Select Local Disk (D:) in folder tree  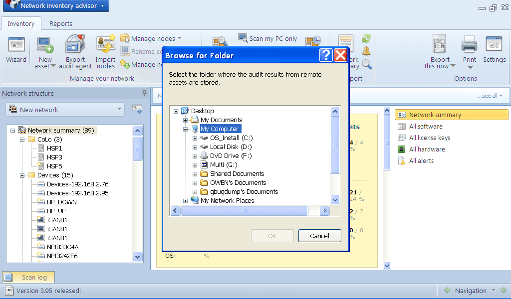click(231, 147)
